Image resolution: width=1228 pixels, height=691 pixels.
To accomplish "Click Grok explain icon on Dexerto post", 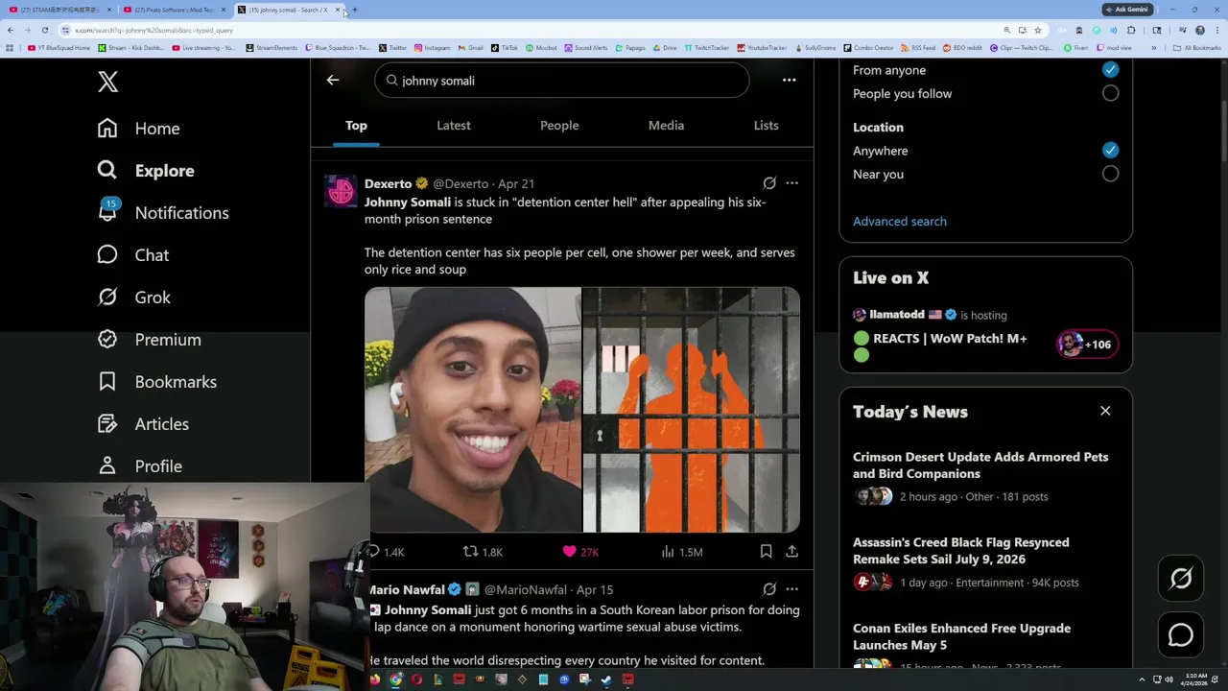I will coord(769,183).
